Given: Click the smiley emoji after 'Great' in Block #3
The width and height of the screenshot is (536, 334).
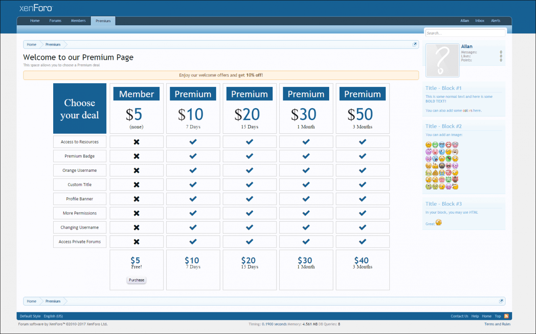Looking at the screenshot, I should click(x=438, y=222).
